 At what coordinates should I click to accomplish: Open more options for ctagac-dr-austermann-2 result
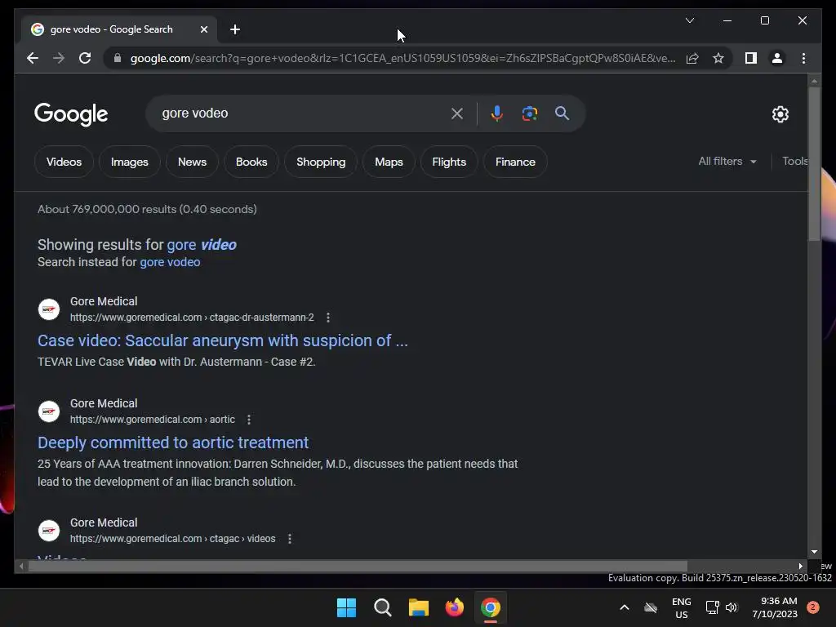tap(328, 318)
